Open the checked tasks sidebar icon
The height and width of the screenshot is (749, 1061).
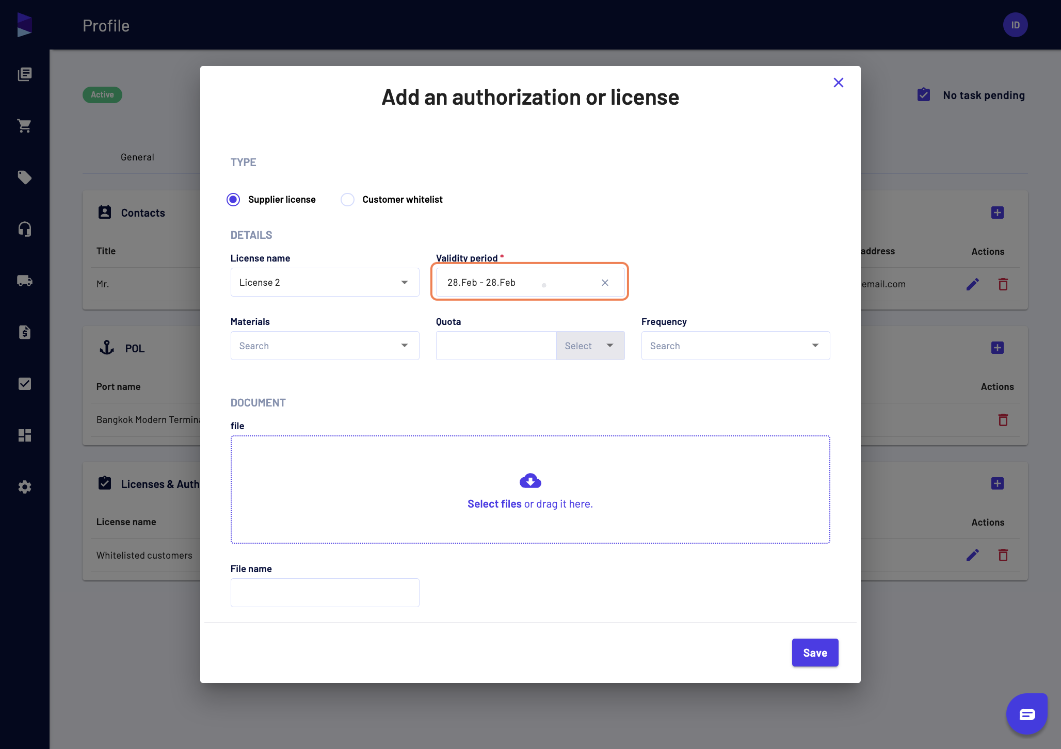[x=25, y=384]
